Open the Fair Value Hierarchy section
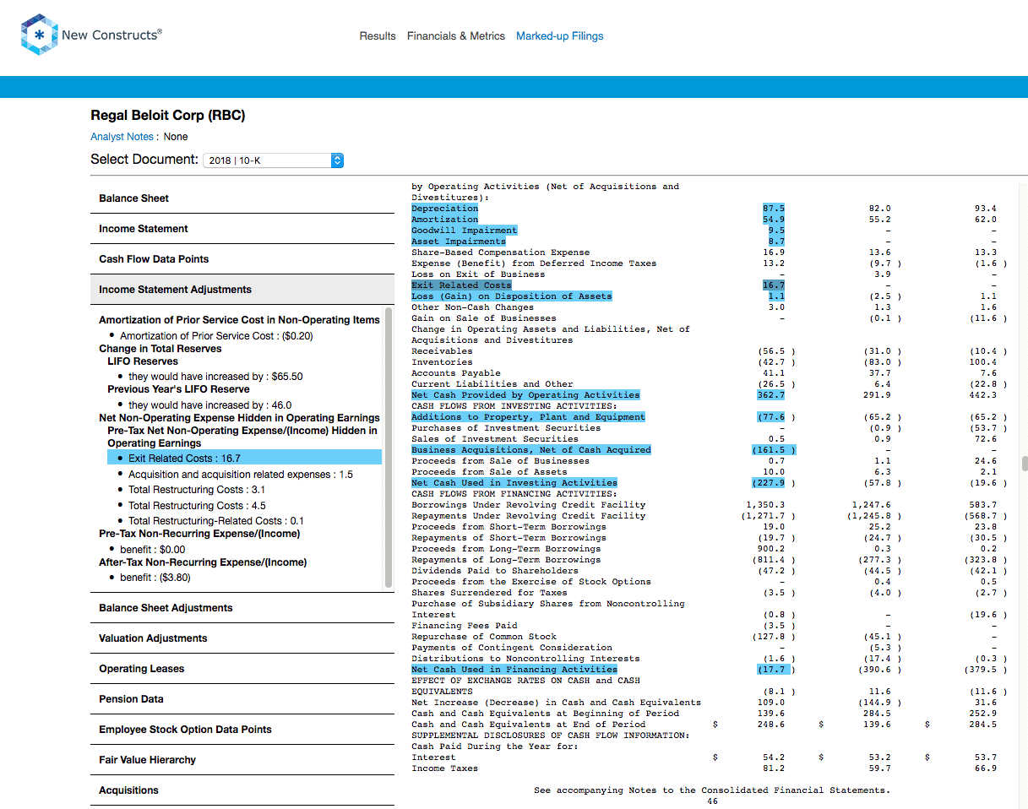The width and height of the screenshot is (1028, 809). (x=242, y=760)
